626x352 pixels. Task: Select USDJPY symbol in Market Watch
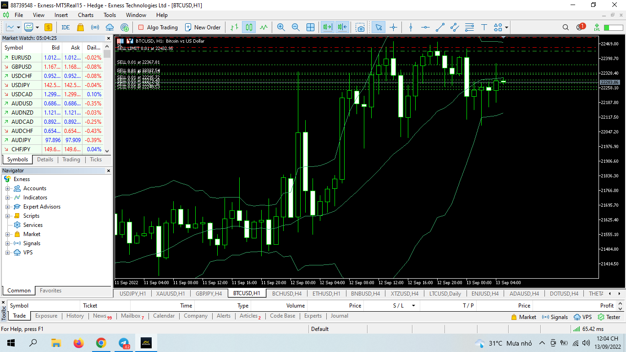tap(22, 85)
